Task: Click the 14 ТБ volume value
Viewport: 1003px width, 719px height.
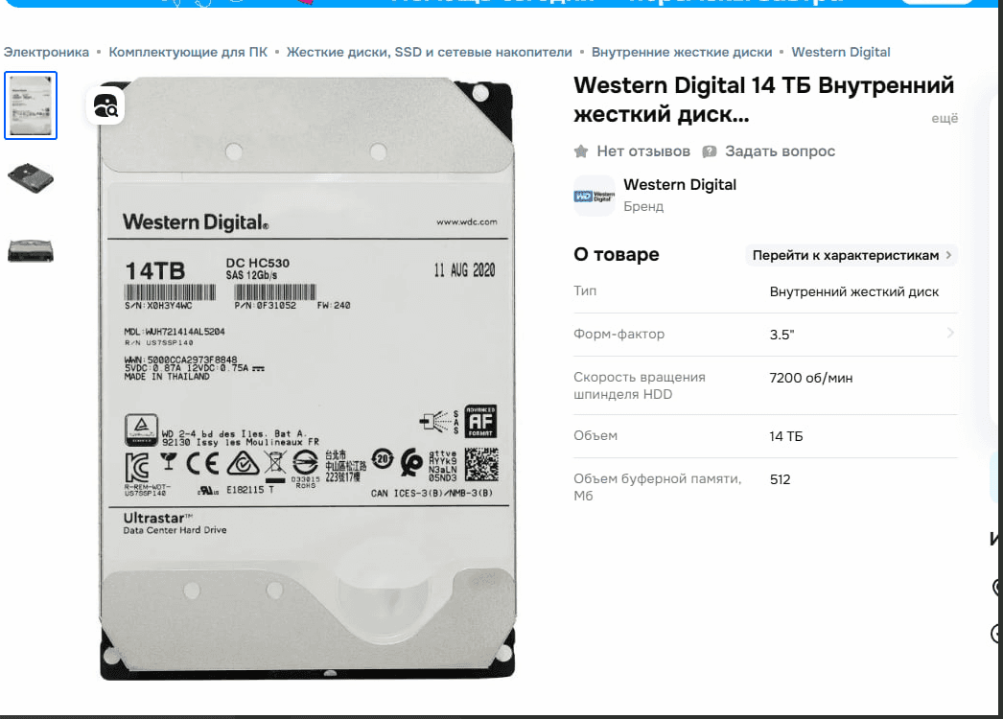Action: tap(785, 436)
